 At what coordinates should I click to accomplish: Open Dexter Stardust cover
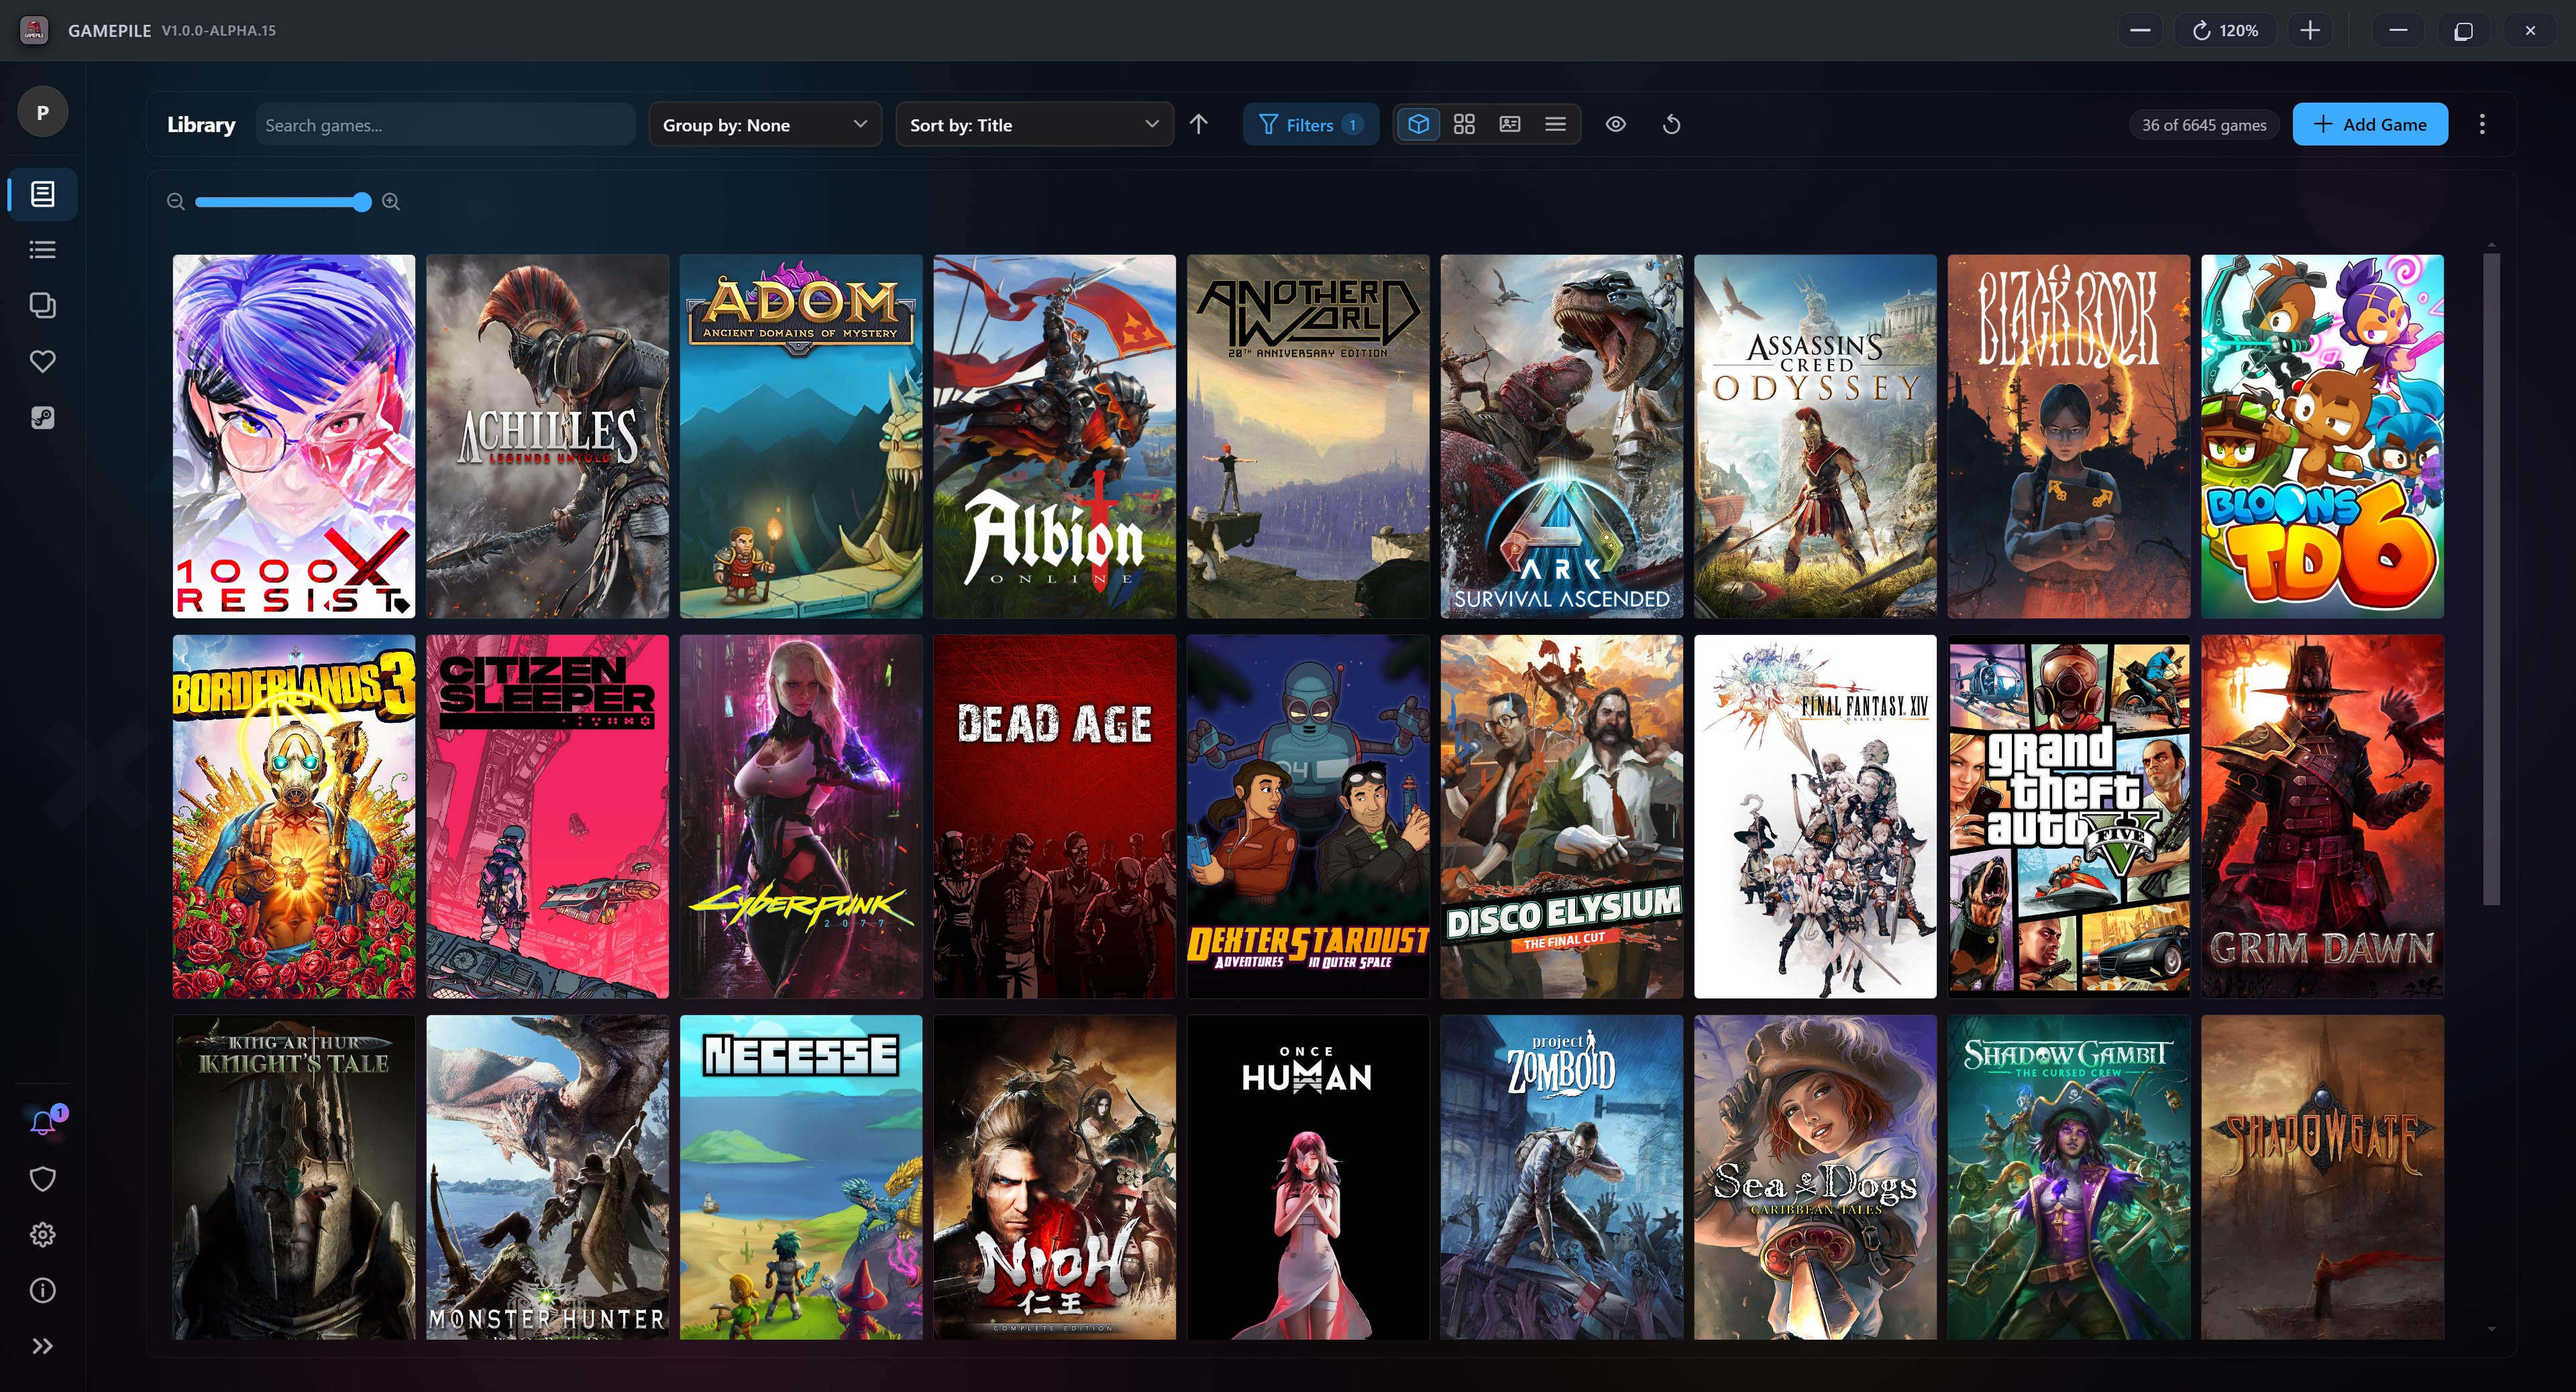point(1308,817)
